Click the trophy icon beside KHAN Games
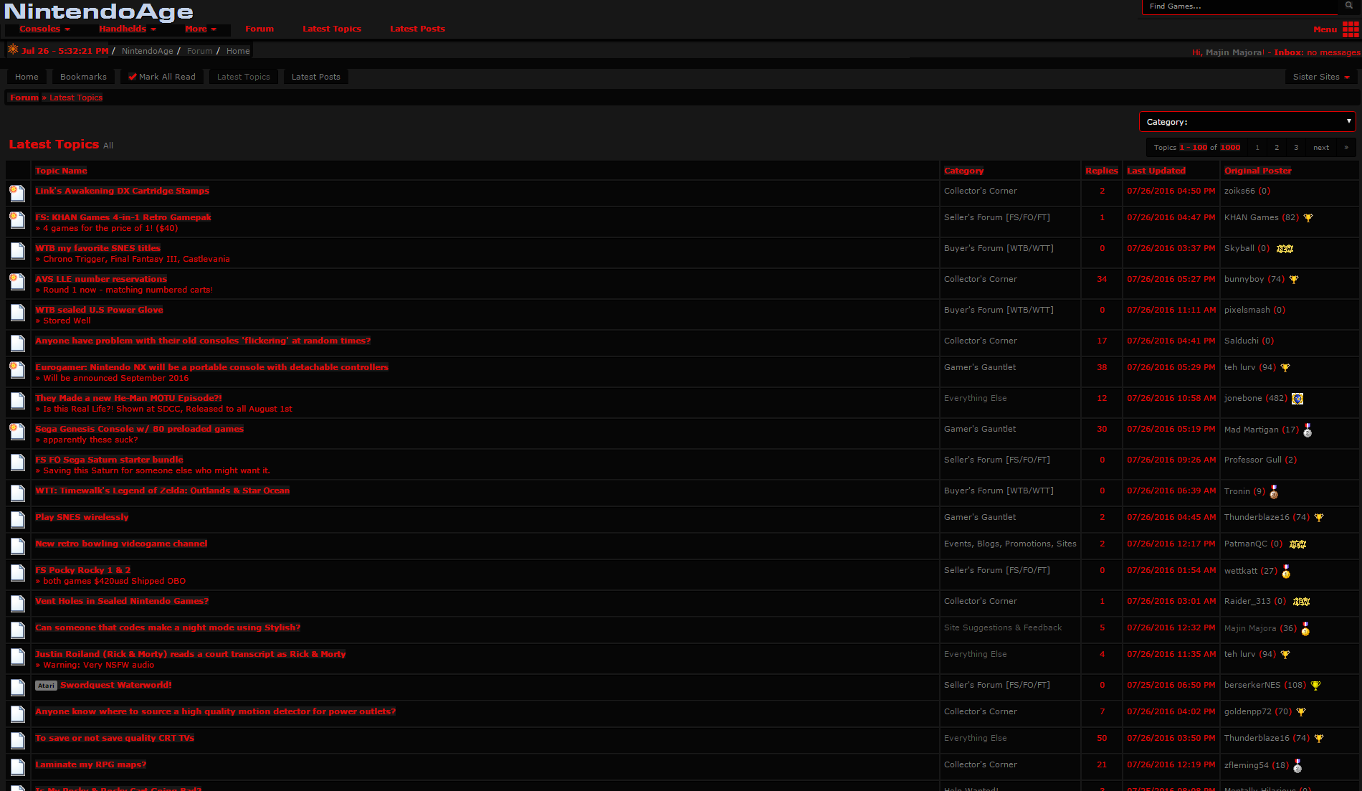 [x=1308, y=217]
